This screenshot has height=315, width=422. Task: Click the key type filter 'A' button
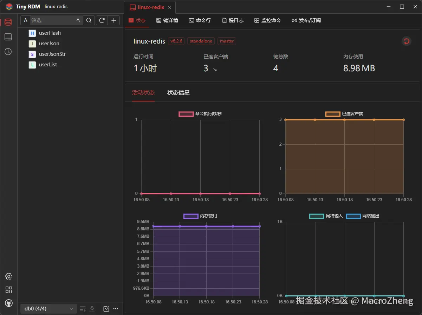click(26, 20)
